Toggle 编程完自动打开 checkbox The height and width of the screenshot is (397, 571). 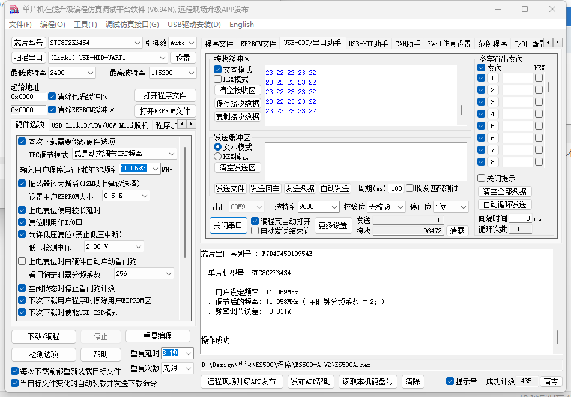coord(255,221)
